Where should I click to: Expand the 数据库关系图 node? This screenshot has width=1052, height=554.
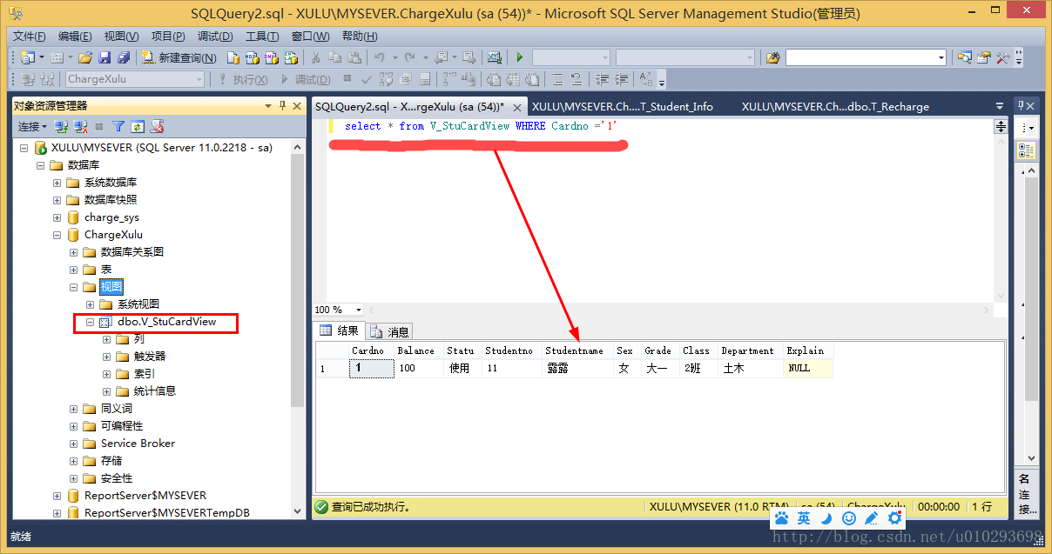(x=74, y=252)
